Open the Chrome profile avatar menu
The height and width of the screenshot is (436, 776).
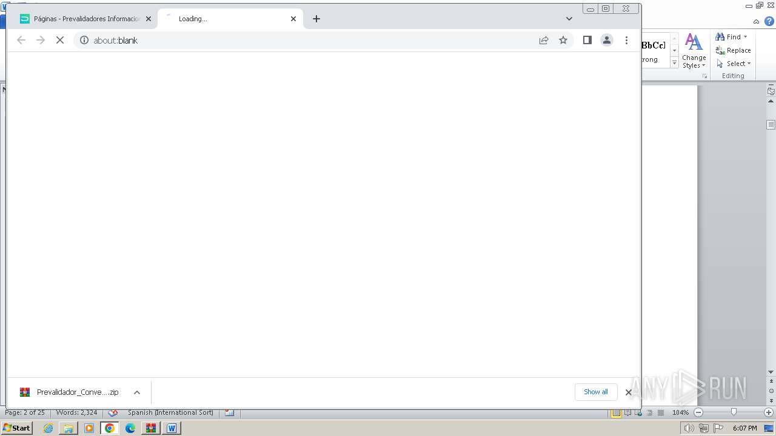[606, 40]
